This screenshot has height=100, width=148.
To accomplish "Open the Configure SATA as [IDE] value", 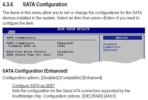I will [x=61, y=46].
